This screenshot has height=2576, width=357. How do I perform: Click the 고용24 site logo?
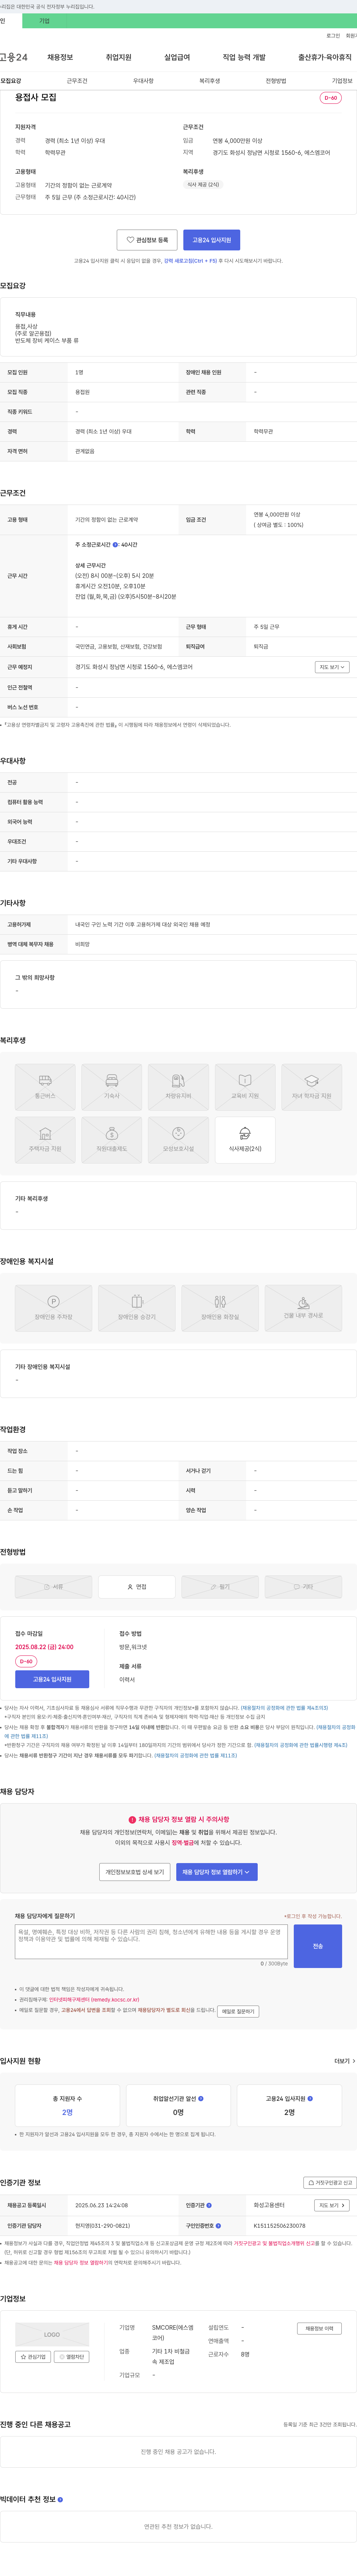[14, 57]
